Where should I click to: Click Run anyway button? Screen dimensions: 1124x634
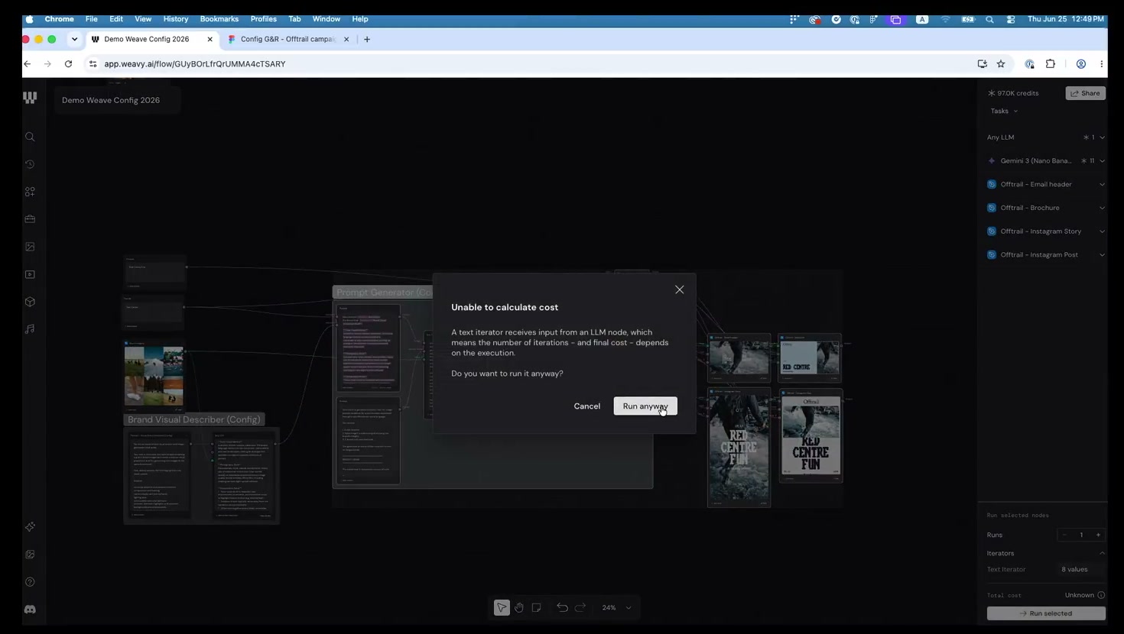[x=645, y=406]
